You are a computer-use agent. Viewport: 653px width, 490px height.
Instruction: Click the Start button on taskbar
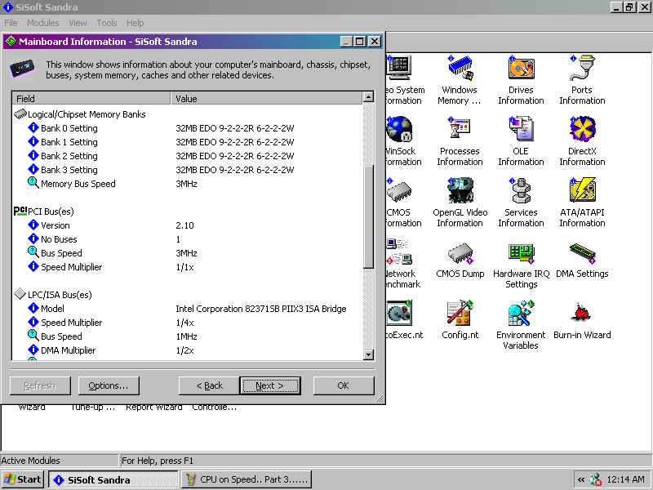tap(23, 479)
